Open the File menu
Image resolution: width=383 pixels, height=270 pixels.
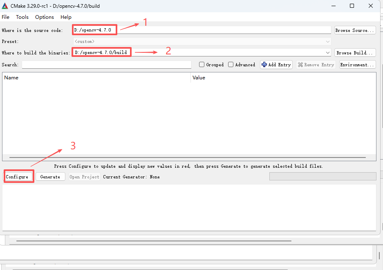click(5, 17)
